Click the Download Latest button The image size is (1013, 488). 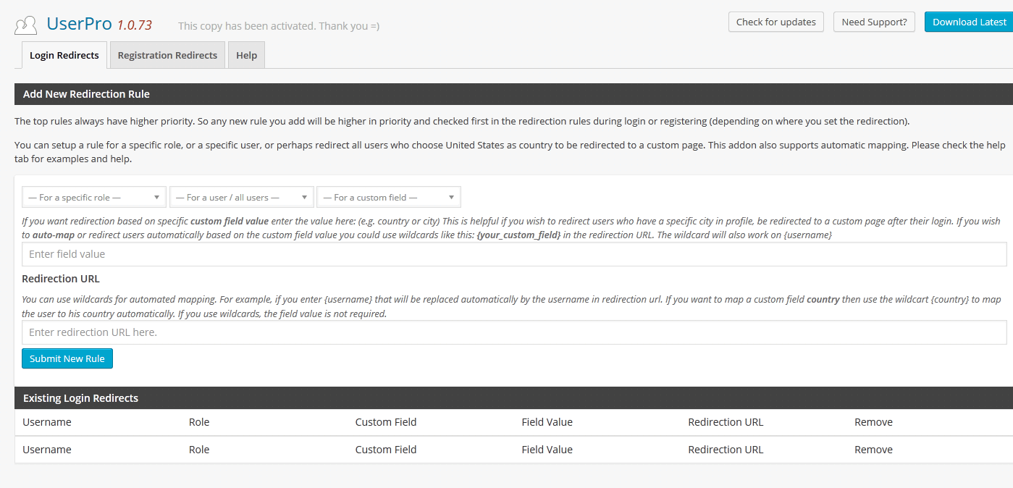coord(969,22)
